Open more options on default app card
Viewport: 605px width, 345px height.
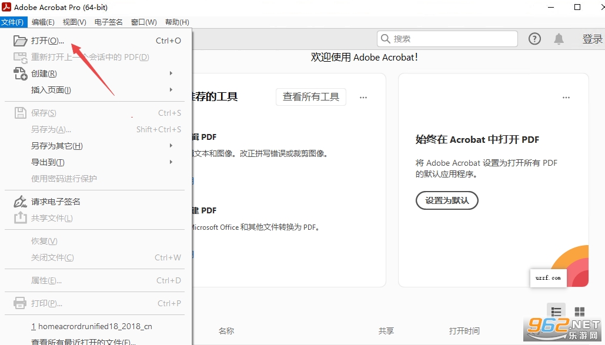coord(566,98)
